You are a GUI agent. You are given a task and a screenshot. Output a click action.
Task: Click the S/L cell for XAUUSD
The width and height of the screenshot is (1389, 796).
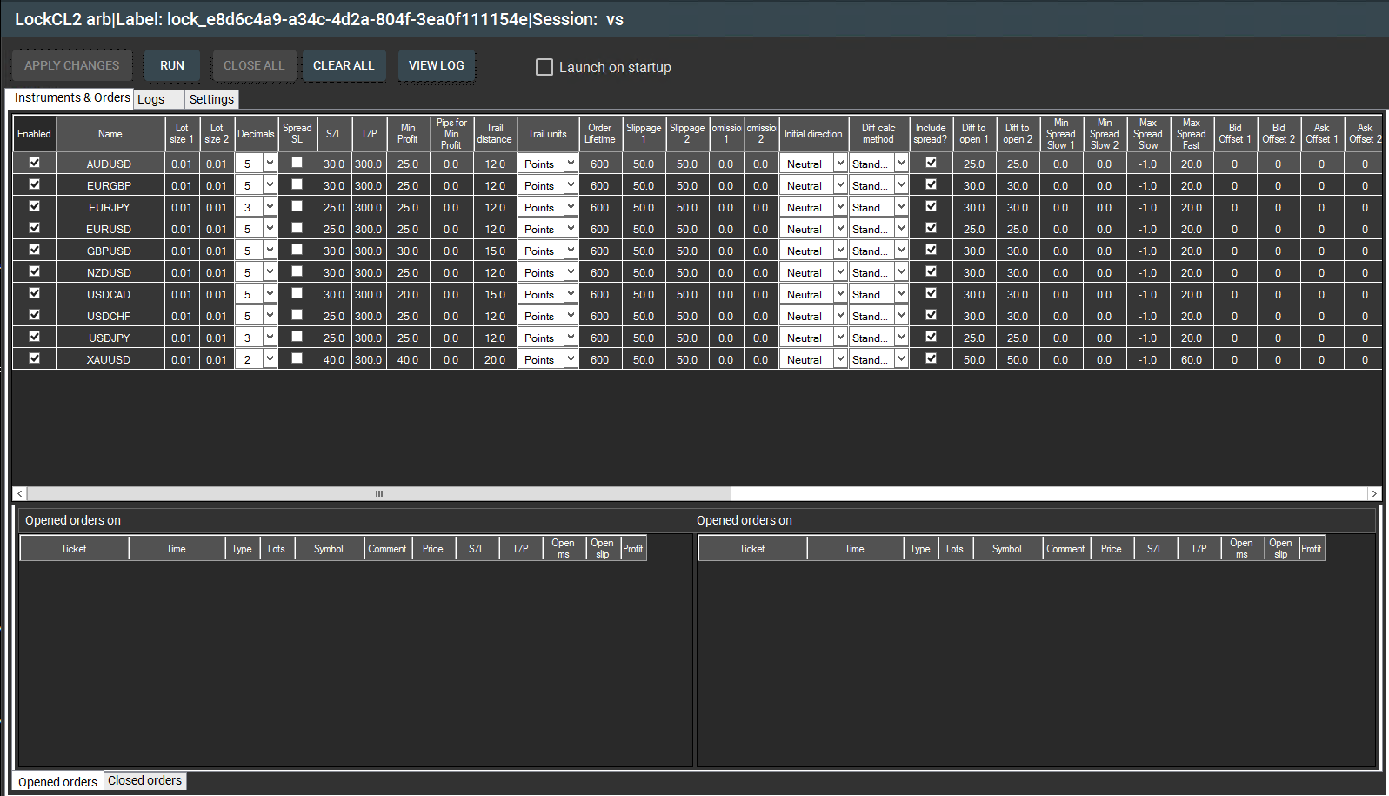pyautogui.click(x=334, y=359)
